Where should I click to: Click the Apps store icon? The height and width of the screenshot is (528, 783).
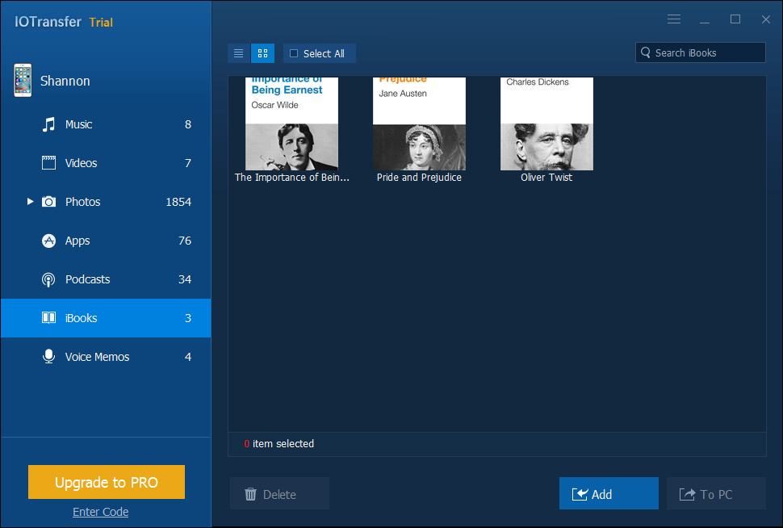48,241
